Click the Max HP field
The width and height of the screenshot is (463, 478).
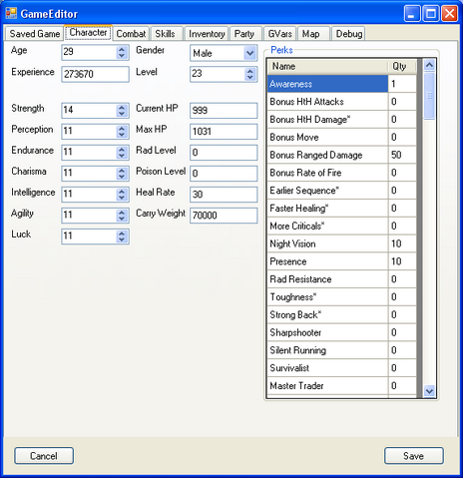click(224, 132)
